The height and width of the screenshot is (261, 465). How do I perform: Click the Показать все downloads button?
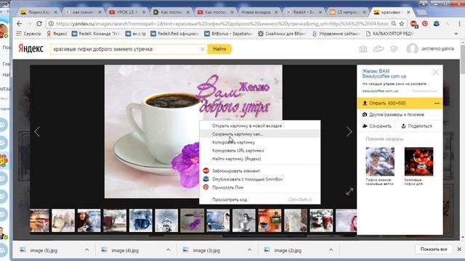(434, 249)
